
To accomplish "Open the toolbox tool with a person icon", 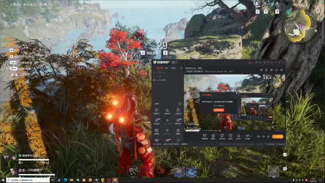I will click(167, 111).
